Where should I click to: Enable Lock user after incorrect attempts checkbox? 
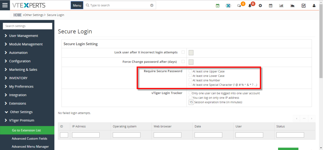tap(183, 52)
